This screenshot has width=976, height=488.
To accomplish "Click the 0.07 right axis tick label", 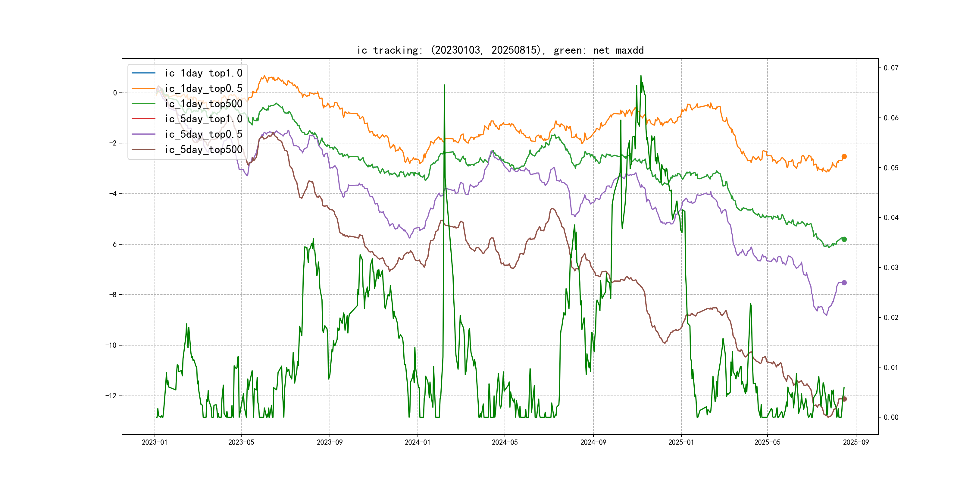I will click(891, 68).
